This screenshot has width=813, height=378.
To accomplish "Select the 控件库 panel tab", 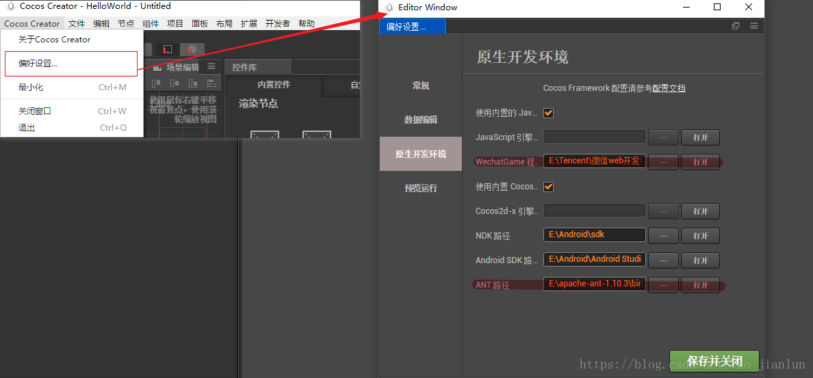I will pos(258,67).
